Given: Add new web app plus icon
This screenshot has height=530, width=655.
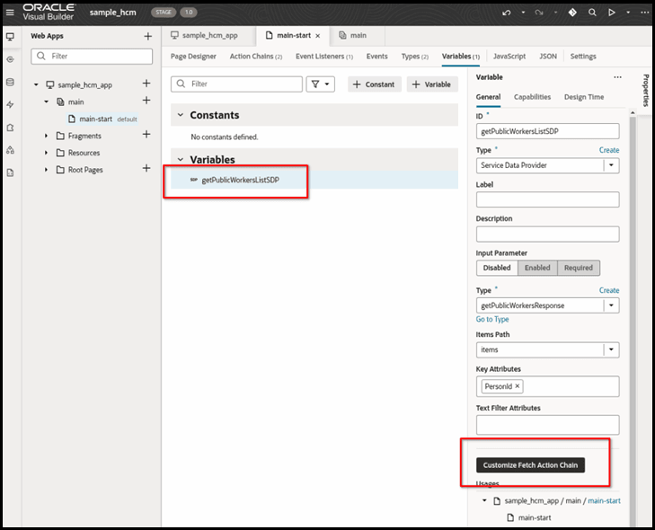Looking at the screenshot, I should 148,36.
